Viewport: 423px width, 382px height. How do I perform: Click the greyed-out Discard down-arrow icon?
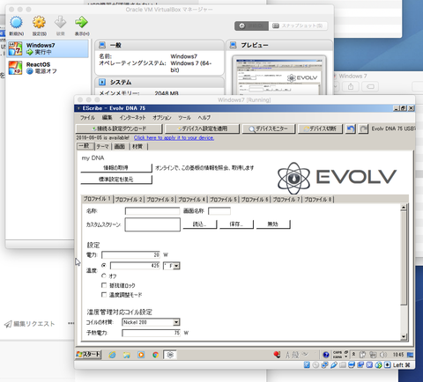click(x=61, y=22)
